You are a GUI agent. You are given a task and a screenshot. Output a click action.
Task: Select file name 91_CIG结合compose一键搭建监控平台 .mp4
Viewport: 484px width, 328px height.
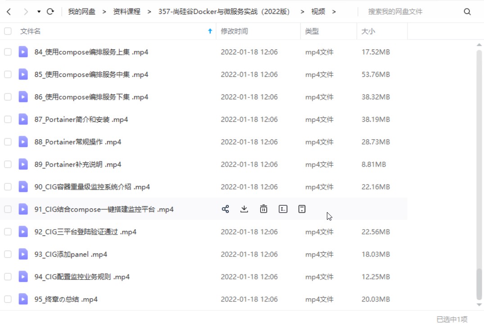104,209
